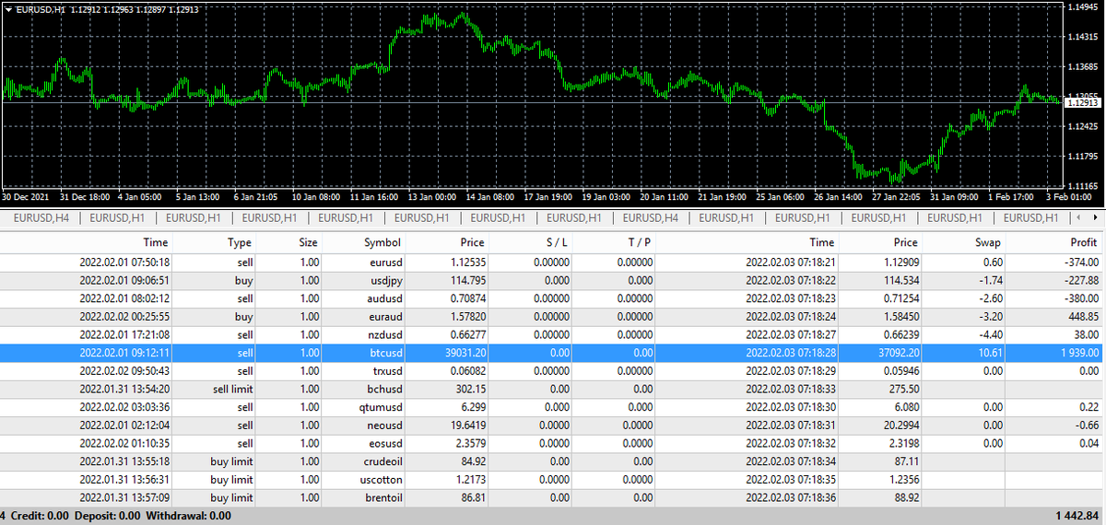Click the triangle icon beside the EURUSD,H1 chart title
The height and width of the screenshot is (525, 1106).
pyautogui.click(x=7, y=9)
